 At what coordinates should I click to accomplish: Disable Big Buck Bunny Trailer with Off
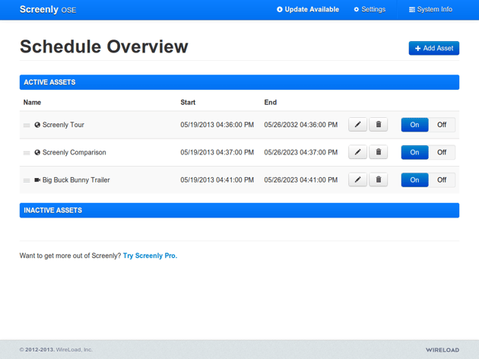[x=442, y=180]
